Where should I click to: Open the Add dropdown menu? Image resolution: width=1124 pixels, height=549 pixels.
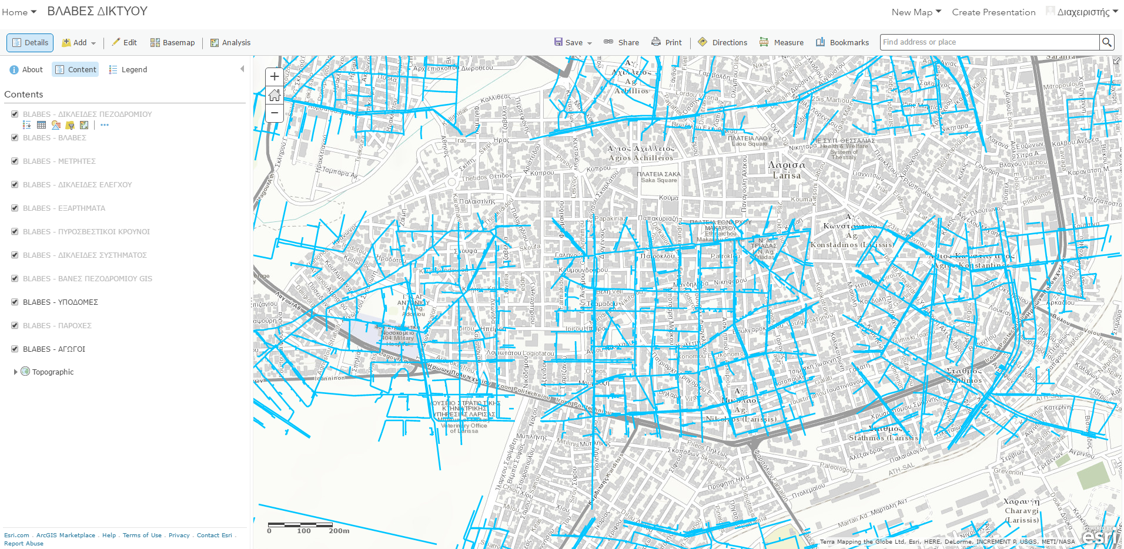(x=79, y=42)
